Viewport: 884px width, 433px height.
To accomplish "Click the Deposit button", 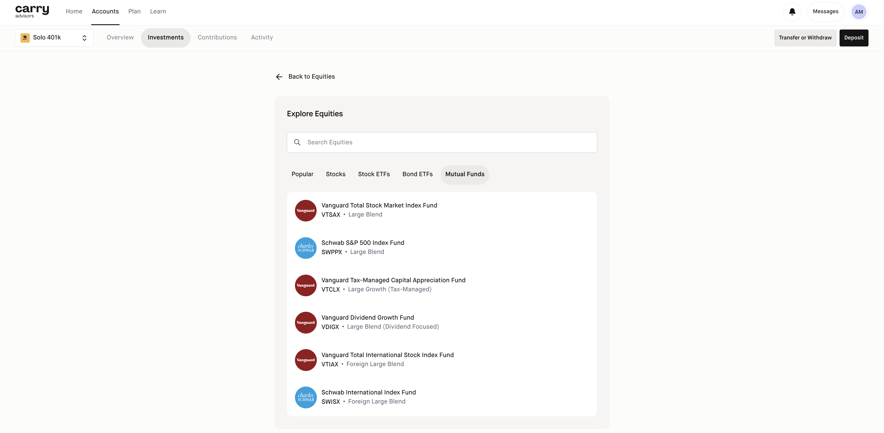I will (854, 38).
